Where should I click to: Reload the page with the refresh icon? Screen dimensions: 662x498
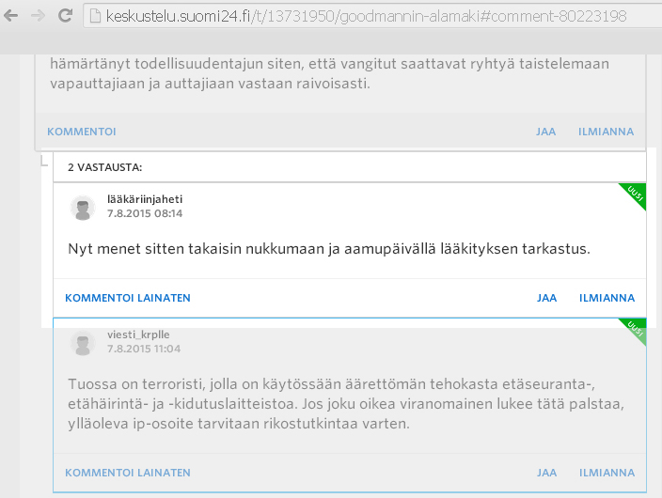coord(66,16)
